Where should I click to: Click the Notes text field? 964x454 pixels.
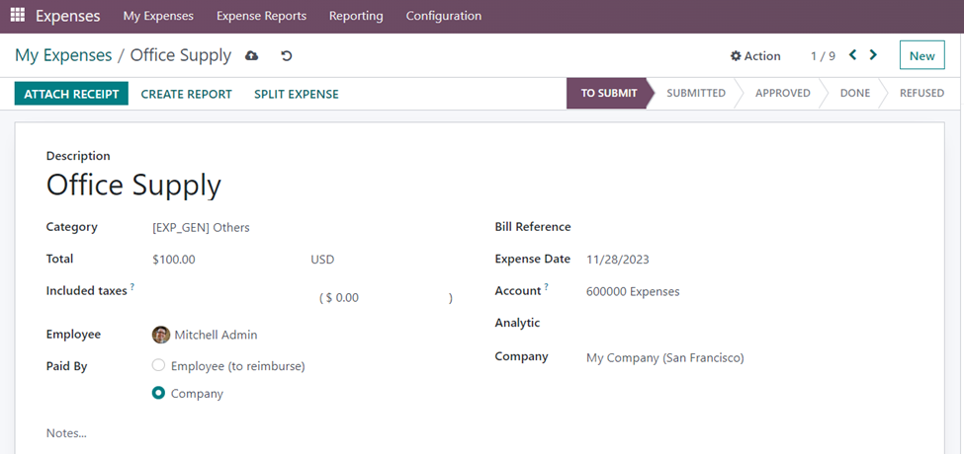point(66,433)
